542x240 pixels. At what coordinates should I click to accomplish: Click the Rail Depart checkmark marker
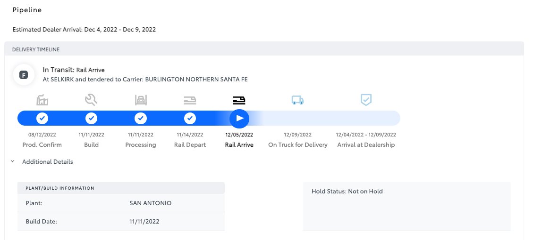point(190,119)
